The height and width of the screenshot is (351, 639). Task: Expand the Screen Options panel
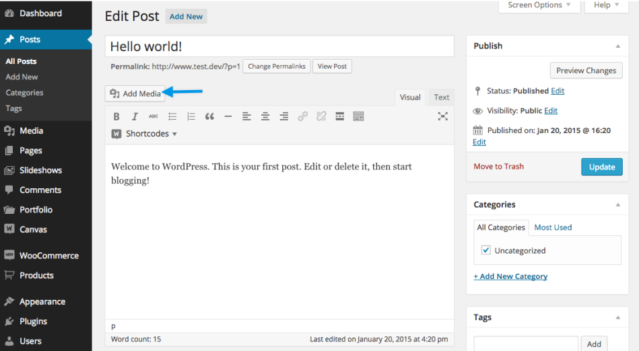pyautogui.click(x=539, y=5)
